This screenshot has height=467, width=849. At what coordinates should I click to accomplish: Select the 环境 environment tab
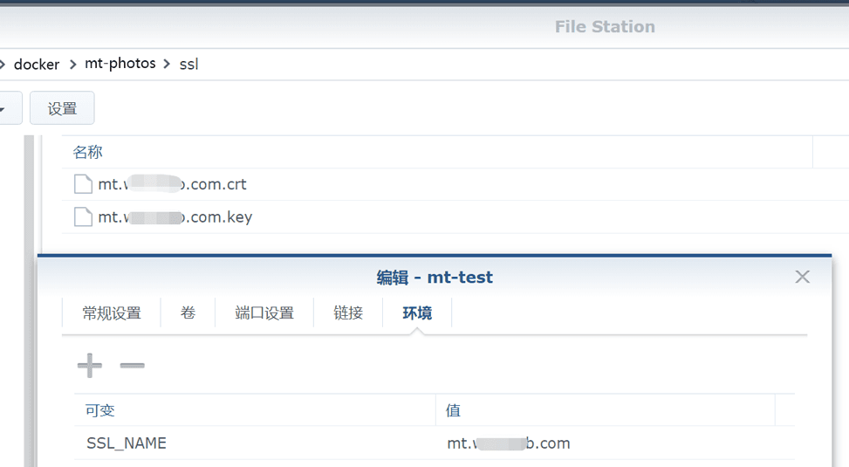pos(417,312)
